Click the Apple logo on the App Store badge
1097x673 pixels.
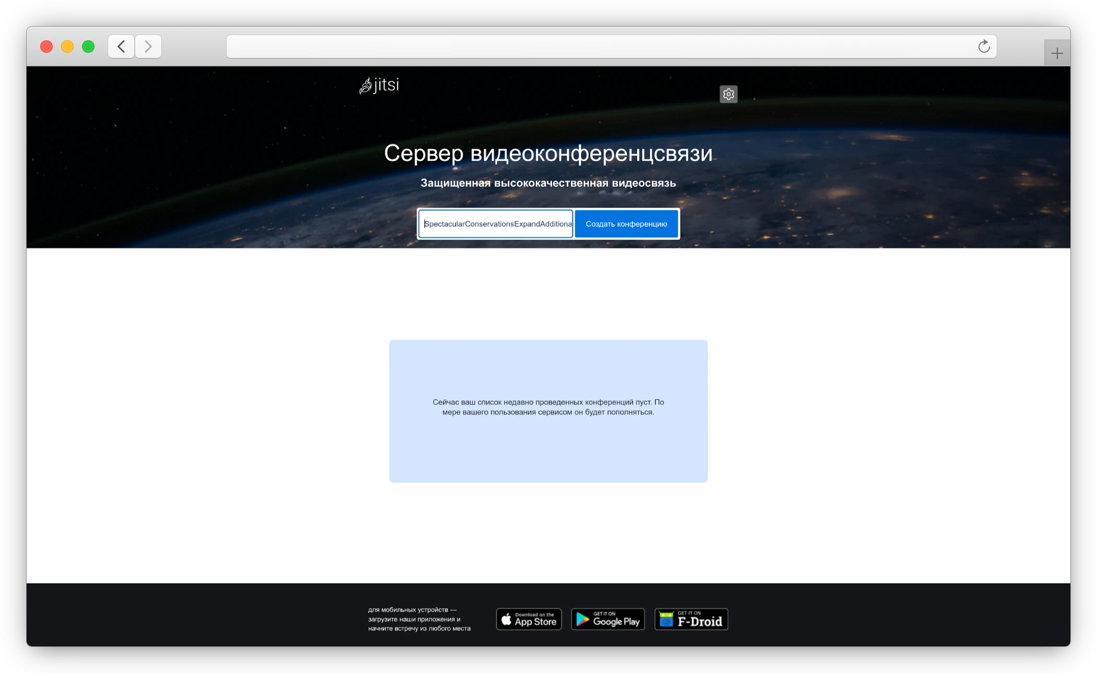click(x=506, y=619)
